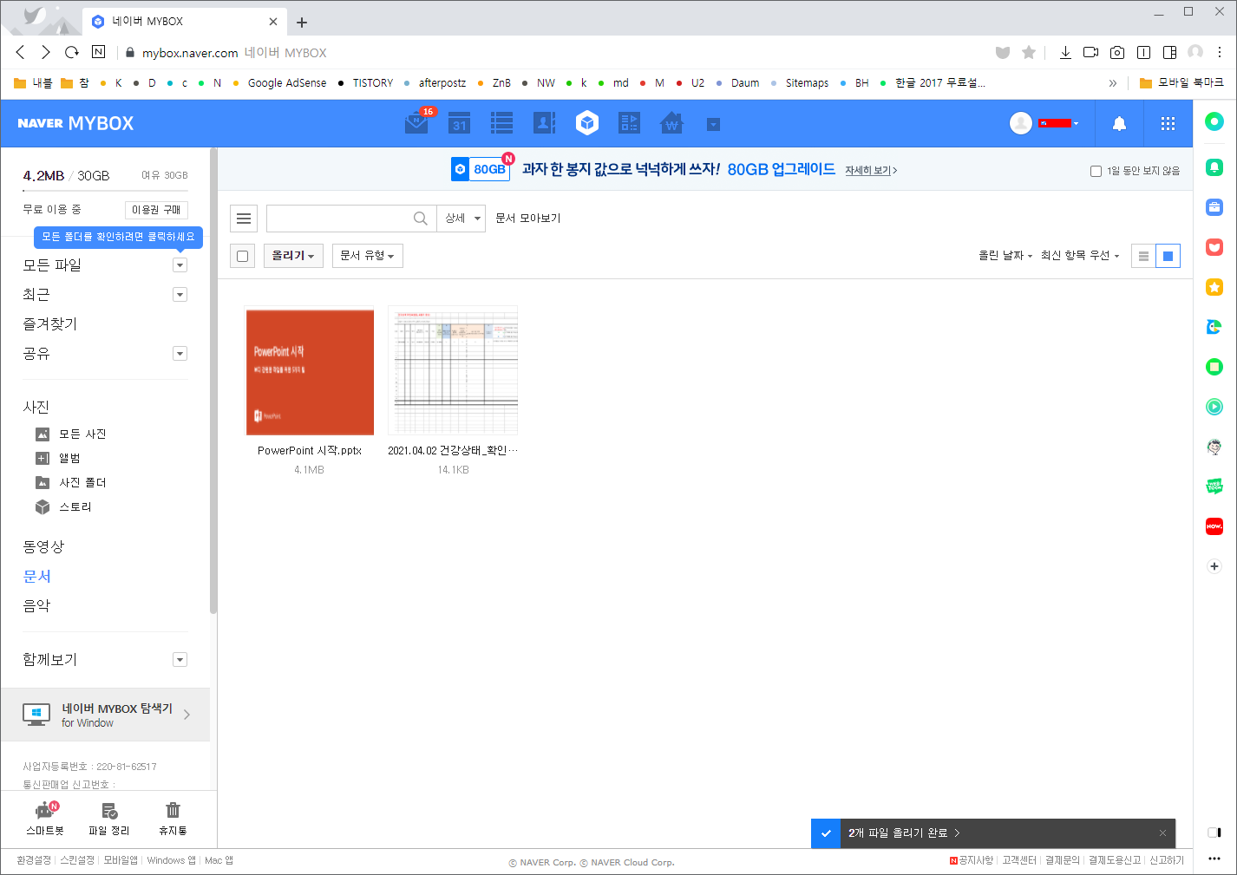Image resolution: width=1237 pixels, height=875 pixels.
Task: Expand the 함께보기 section arrow
Action: pos(180,660)
